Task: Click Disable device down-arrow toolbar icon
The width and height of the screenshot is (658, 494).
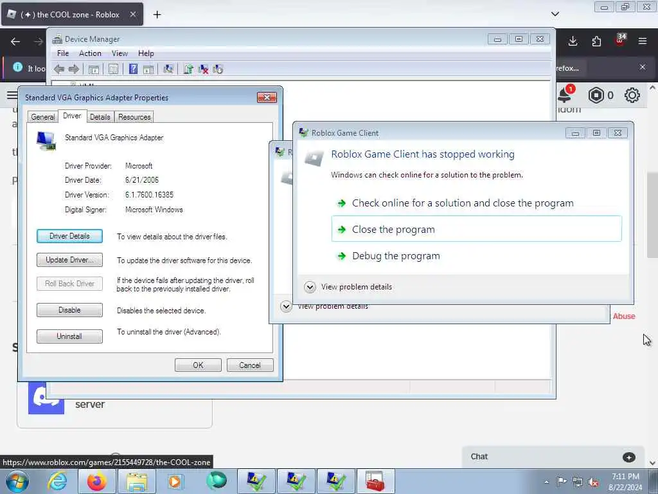Action: pos(218,69)
